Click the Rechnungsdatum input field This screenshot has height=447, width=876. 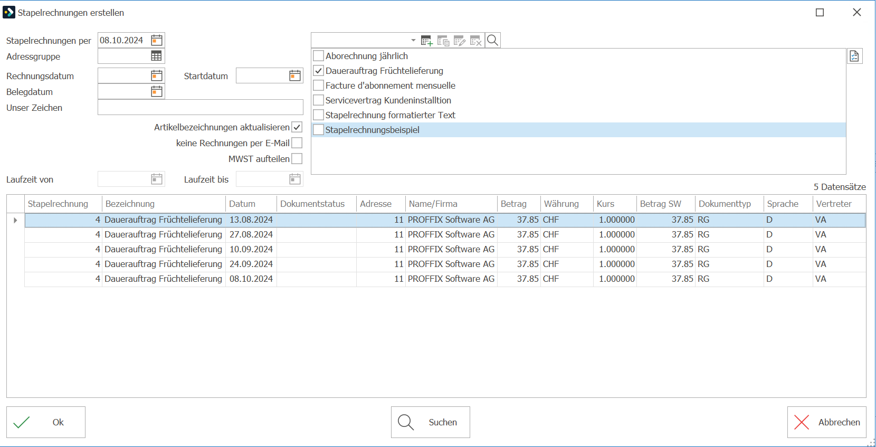(124, 75)
